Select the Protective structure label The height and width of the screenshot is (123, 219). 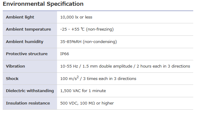27,54
